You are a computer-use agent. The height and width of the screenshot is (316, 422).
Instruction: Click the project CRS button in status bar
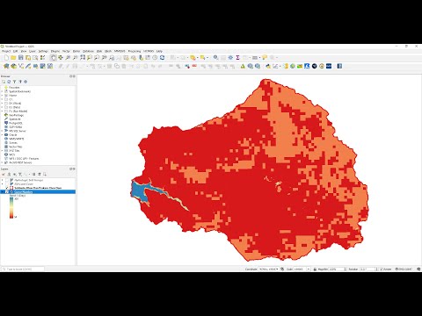click(x=404, y=269)
